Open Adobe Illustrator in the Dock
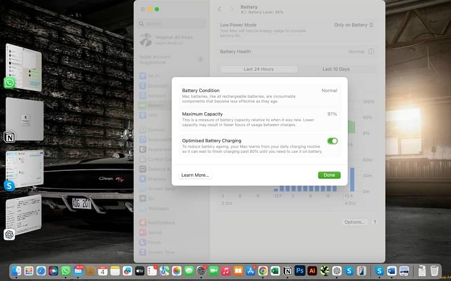The image size is (451, 281). tap(312, 270)
